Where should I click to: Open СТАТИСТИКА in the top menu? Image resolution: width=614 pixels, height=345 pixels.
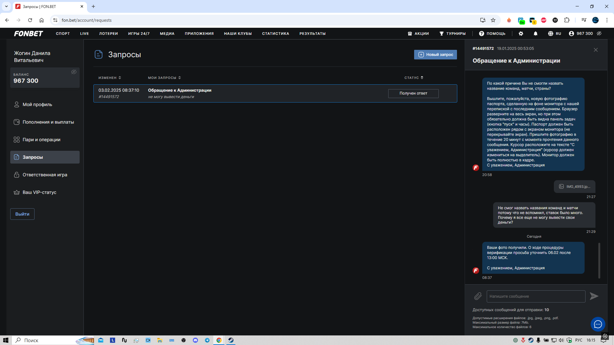[x=276, y=34]
